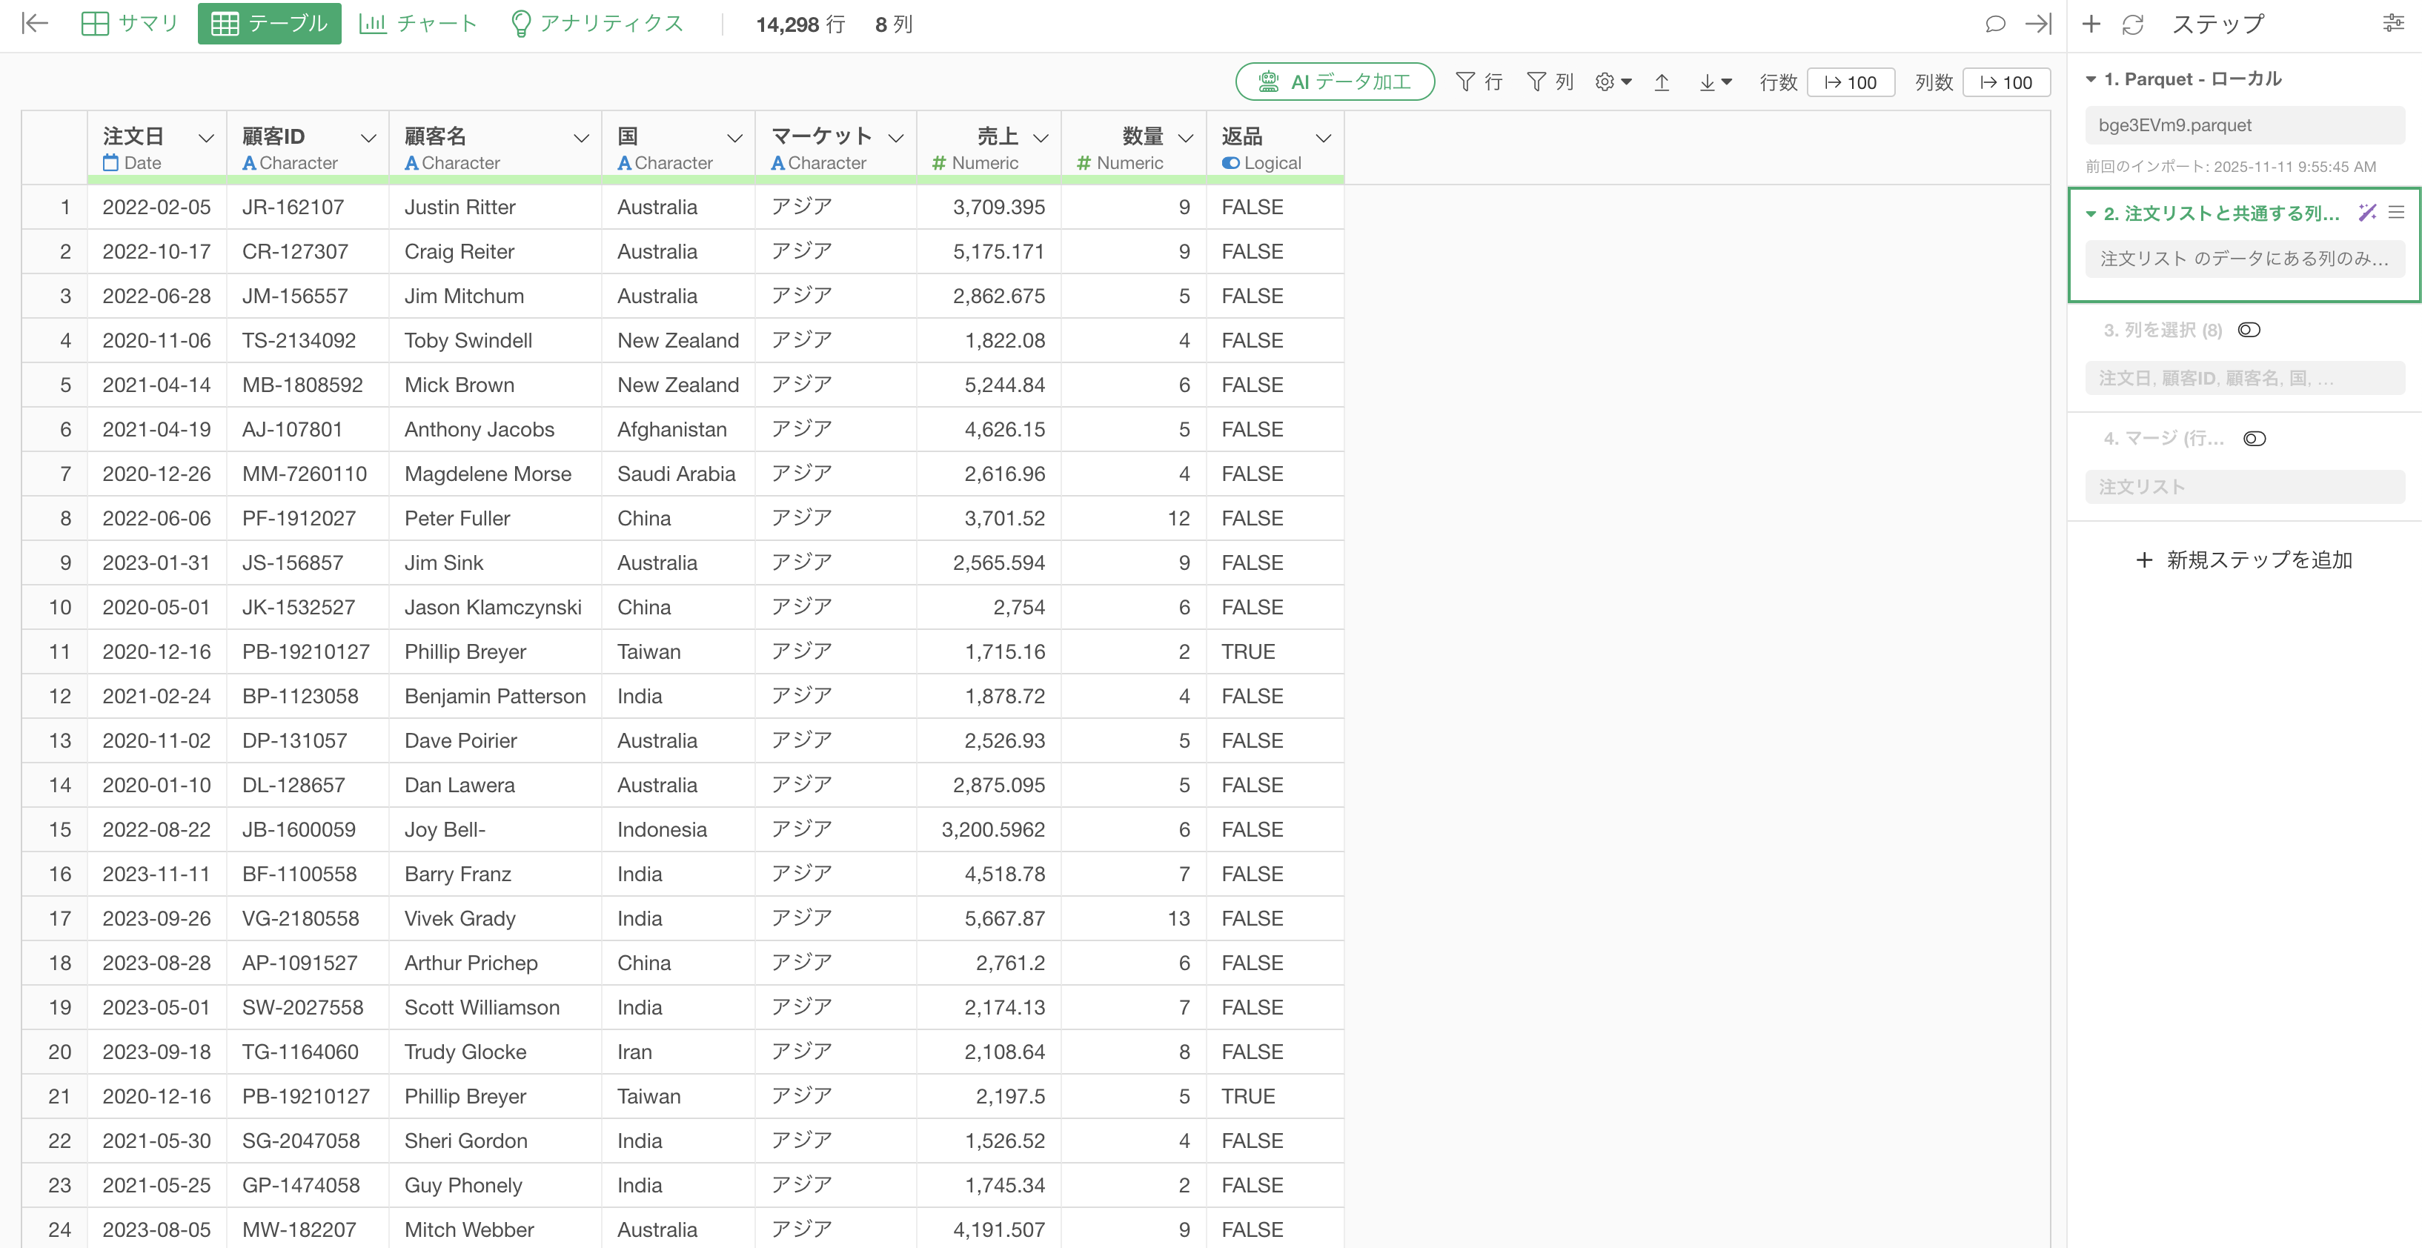Click 新規ステップを追加 button
This screenshot has width=2422, height=1248.
coord(2243,560)
